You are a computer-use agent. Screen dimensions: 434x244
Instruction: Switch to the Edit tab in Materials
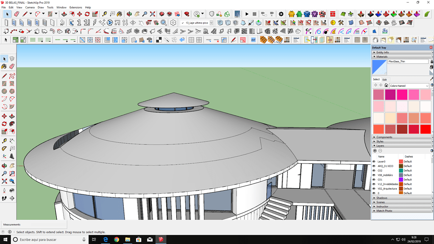[385, 80]
